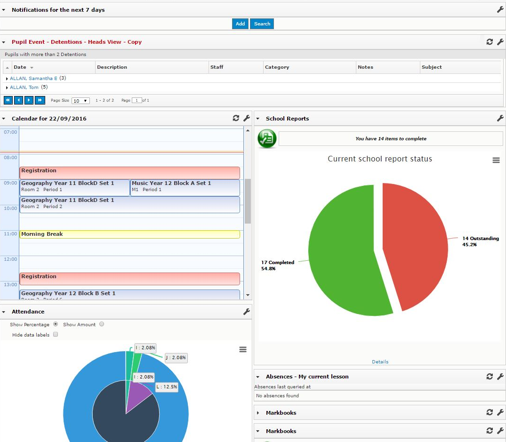Select Show Amount radio button

coord(102,324)
